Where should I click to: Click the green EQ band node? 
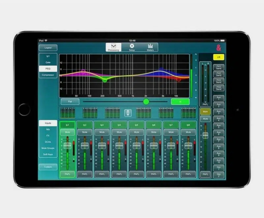[x=105, y=80]
